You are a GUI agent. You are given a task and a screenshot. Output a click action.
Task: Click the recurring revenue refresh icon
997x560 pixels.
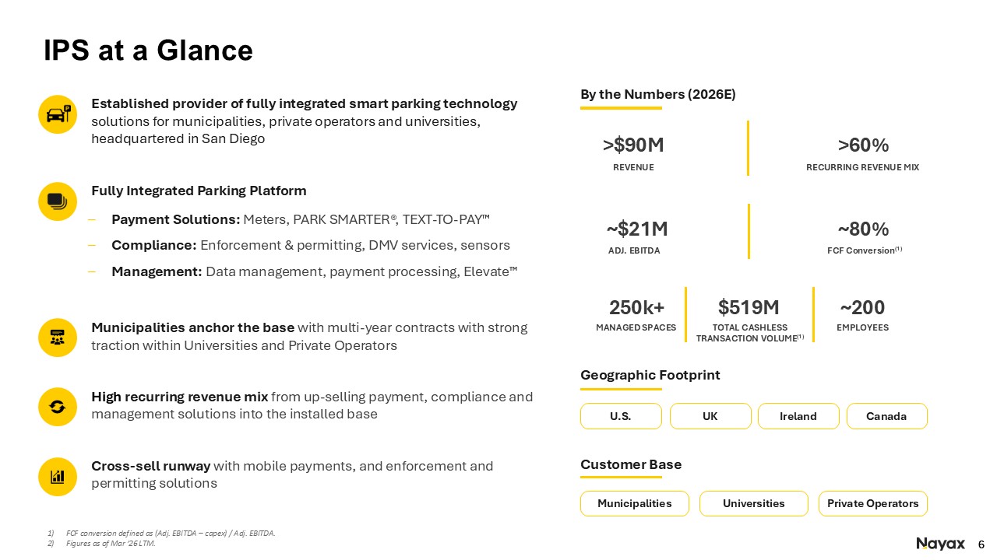pyautogui.click(x=58, y=406)
